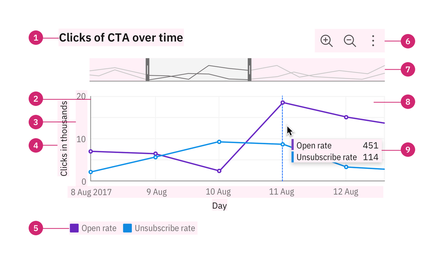The image size is (441, 264).
Task: Click the Unsubscribe rate point on 9 Aug
Action: tap(155, 157)
